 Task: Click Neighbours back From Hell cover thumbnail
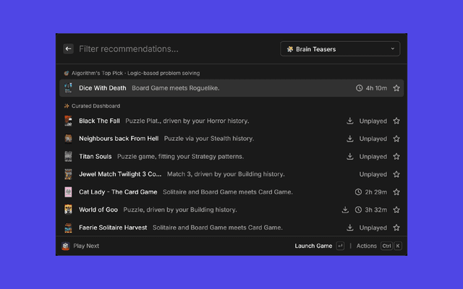pyautogui.click(x=68, y=139)
